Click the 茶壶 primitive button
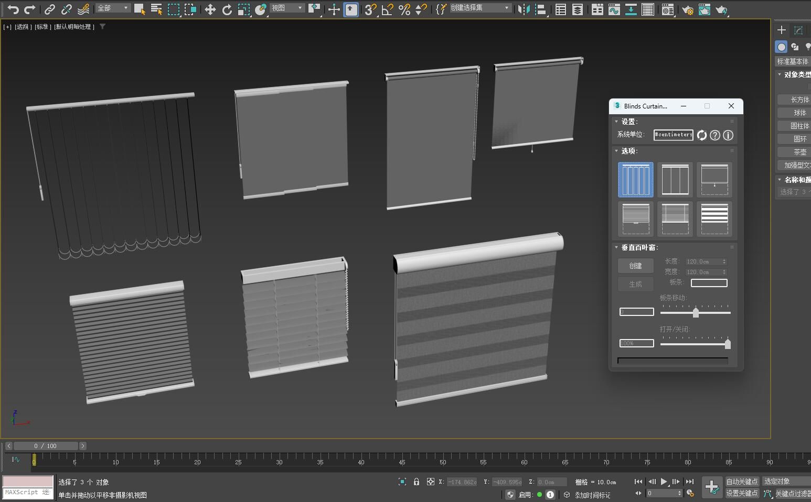This screenshot has width=811, height=502. [795, 152]
